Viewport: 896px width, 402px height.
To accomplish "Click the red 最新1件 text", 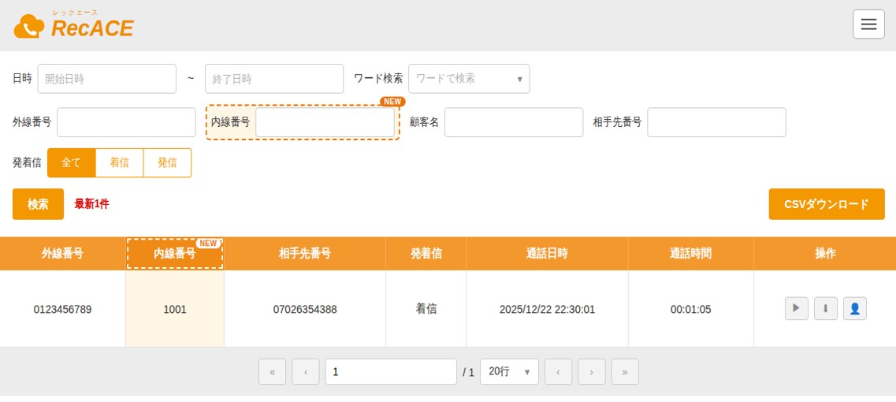I will tap(91, 204).
